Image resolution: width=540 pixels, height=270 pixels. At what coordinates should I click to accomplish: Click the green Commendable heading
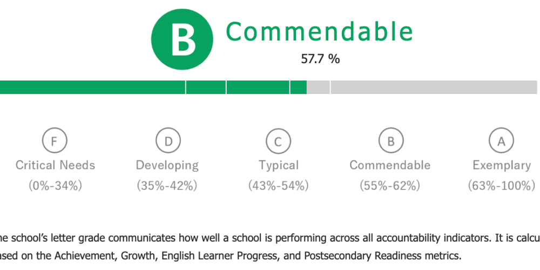click(319, 31)
